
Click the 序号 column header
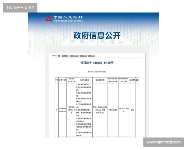coord(57,80)
